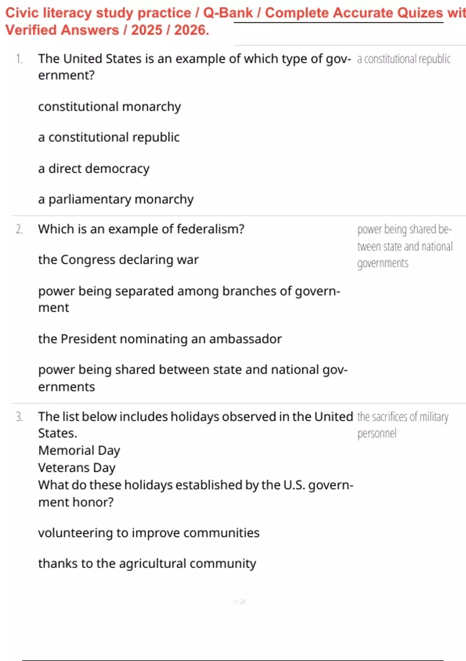This screenshot has height=661, width=466.
Task: Click the question "Which is an example of federalism?"
Action: pyautogui.click(x=141, y=229)
